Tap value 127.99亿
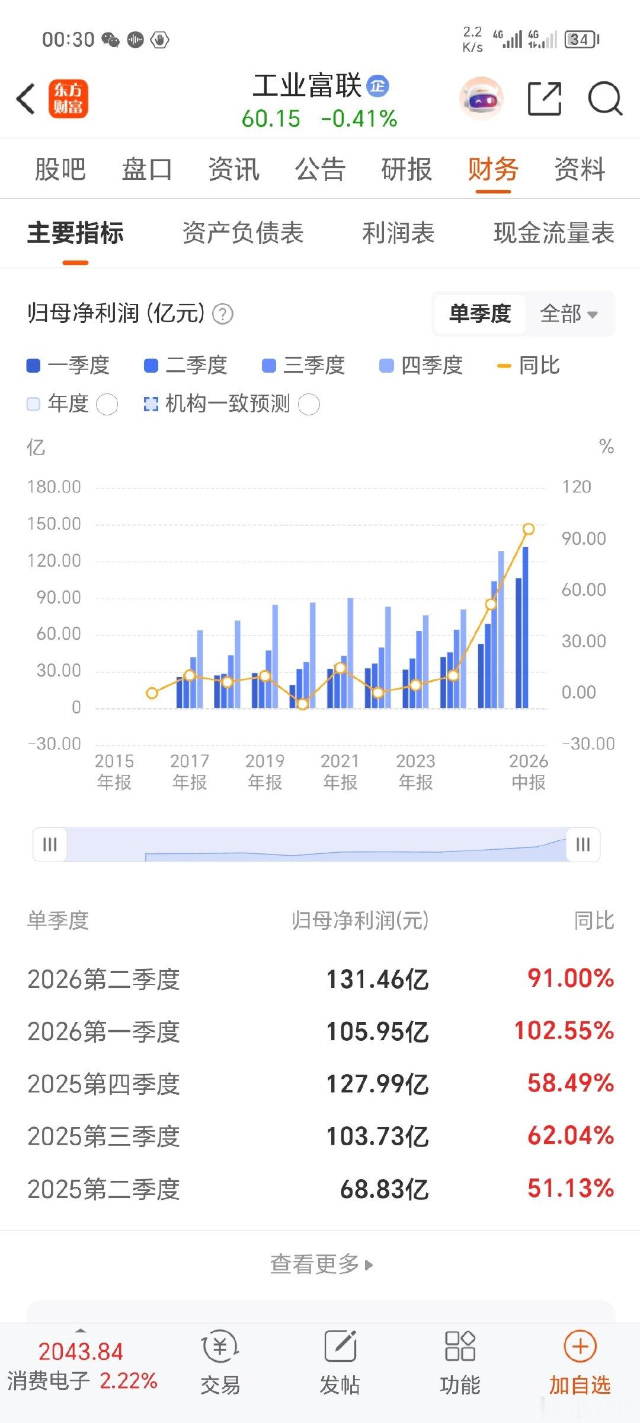640x1423 pixels. tap(377, 1084)
